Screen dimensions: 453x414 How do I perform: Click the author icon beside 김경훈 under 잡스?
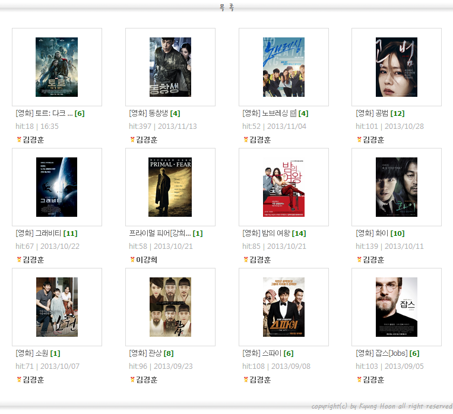[359, 380]
